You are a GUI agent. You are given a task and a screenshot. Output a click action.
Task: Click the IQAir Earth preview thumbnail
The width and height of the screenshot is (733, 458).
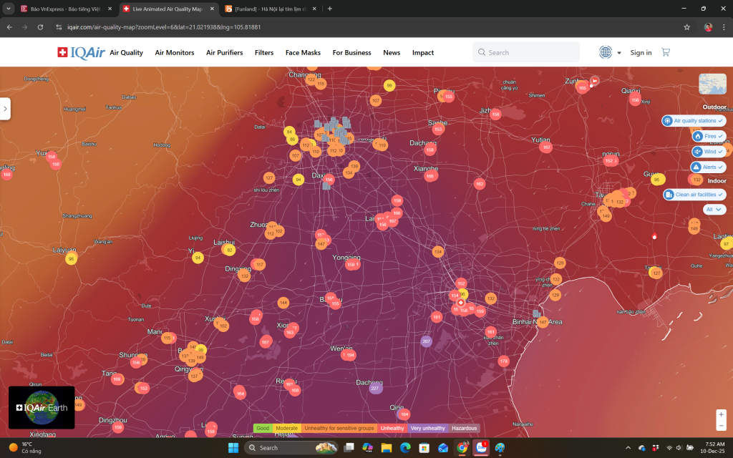point(41,407)
